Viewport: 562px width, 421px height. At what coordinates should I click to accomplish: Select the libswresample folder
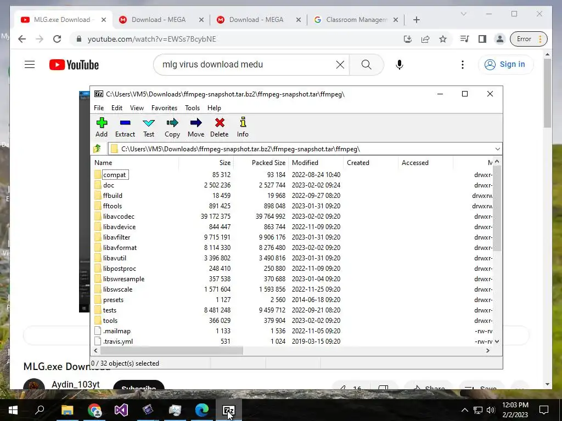123,278
